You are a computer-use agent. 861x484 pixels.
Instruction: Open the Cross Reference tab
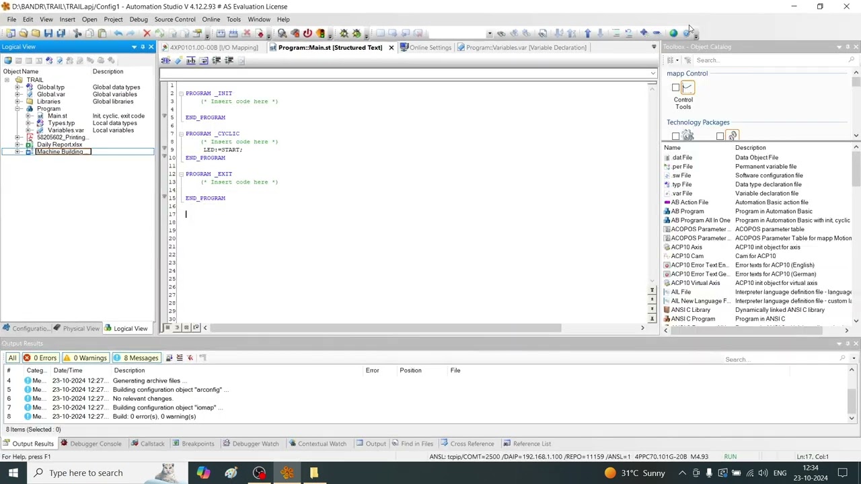[467, 444]
